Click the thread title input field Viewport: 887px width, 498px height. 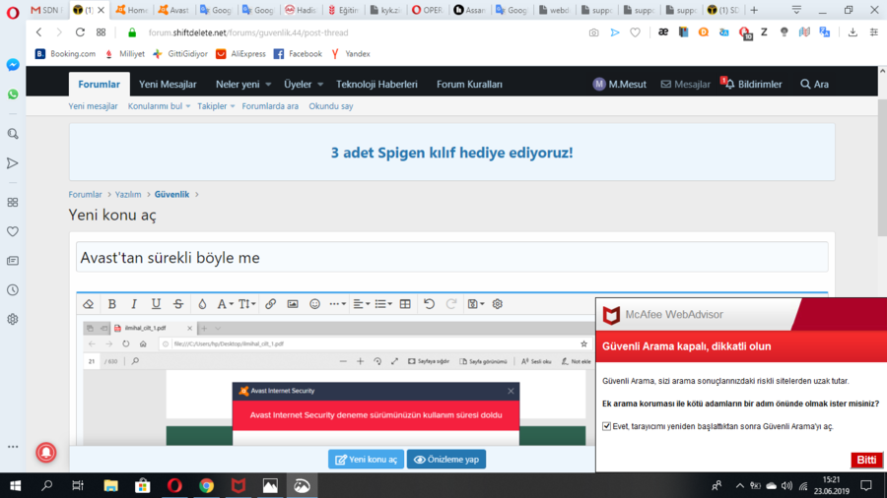[451, 258]
